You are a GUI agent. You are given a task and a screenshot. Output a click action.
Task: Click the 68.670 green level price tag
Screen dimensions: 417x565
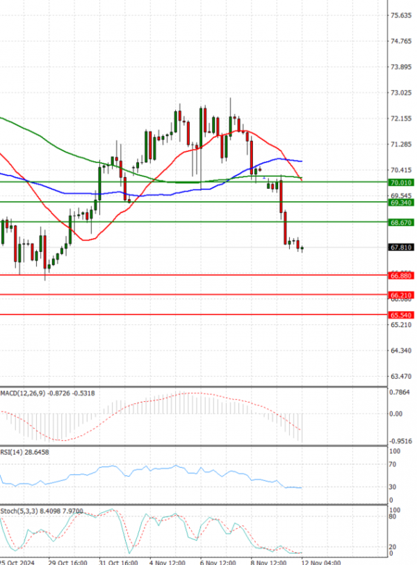click(x=402, y=222)
